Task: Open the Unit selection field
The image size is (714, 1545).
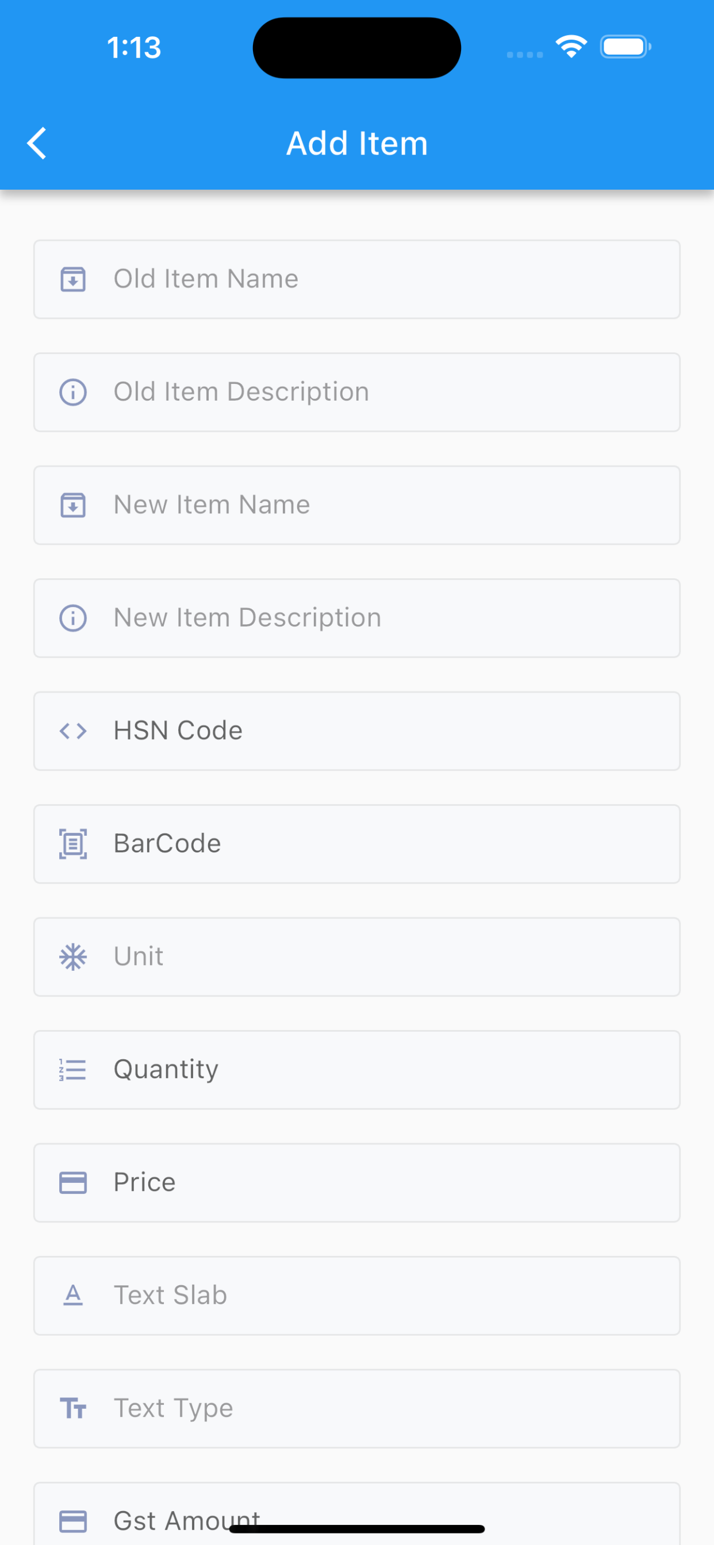Action: pos(357,956)
